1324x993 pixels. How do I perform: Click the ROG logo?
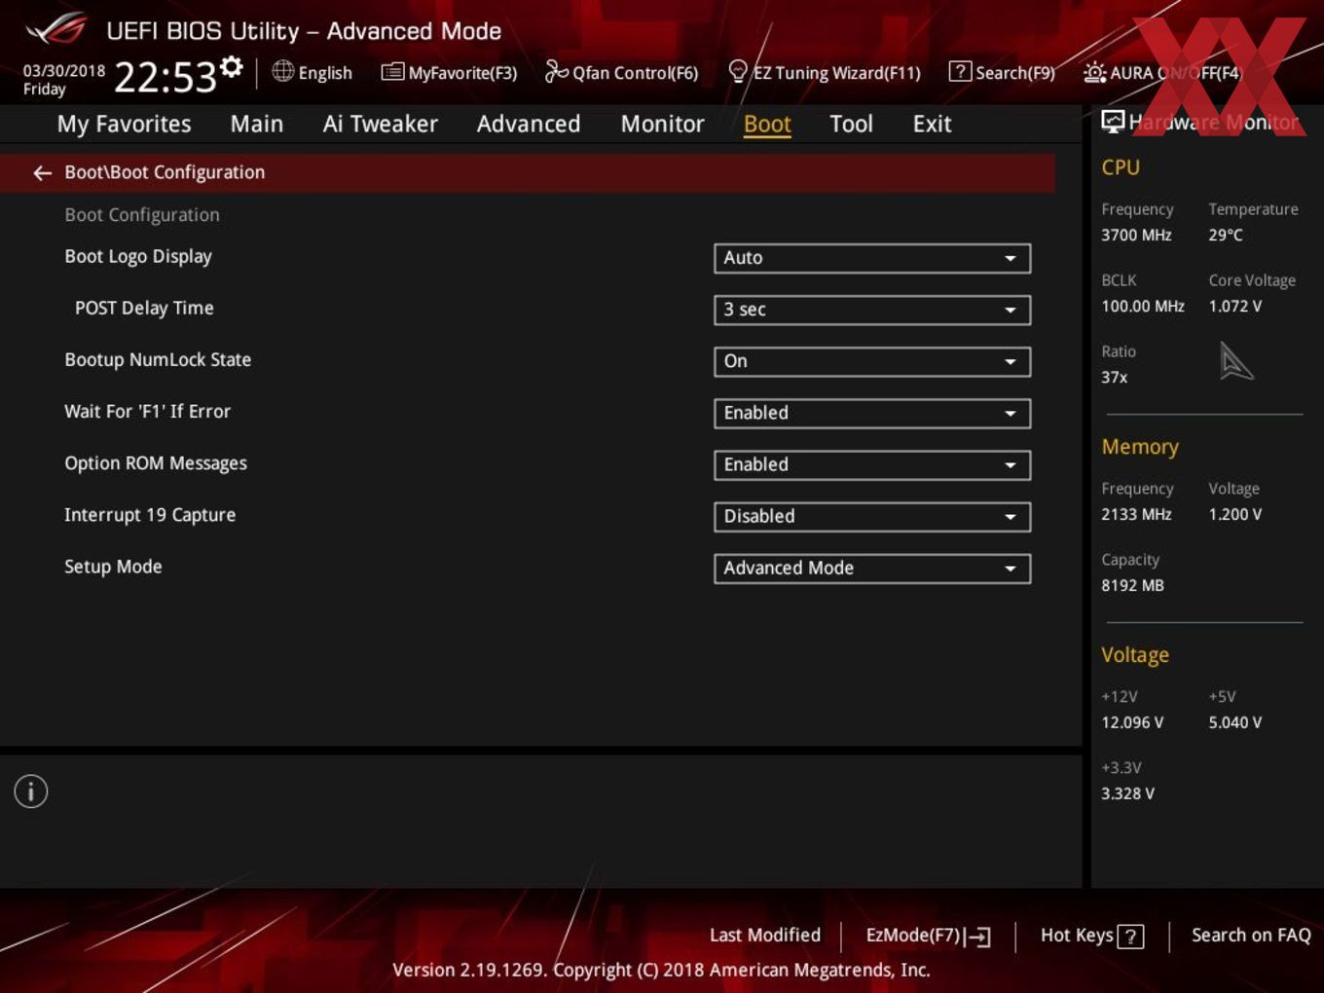tap(56, 29)
